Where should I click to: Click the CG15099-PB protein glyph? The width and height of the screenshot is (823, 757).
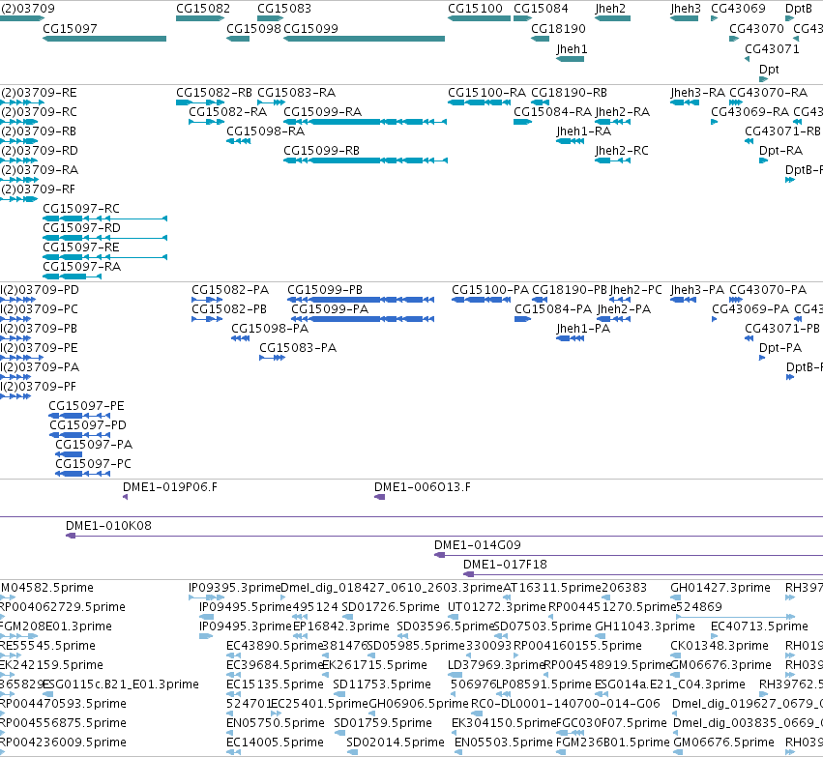pyautogui.click(x=361, y=300)
